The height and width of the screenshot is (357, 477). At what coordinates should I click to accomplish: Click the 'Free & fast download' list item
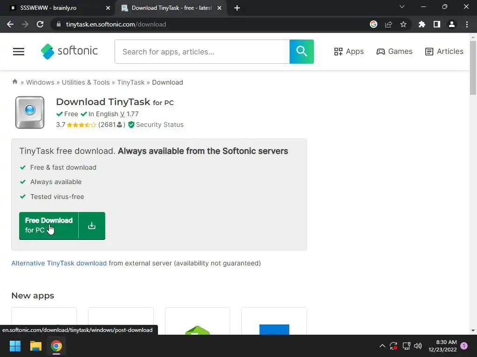(x=63, y=167)
